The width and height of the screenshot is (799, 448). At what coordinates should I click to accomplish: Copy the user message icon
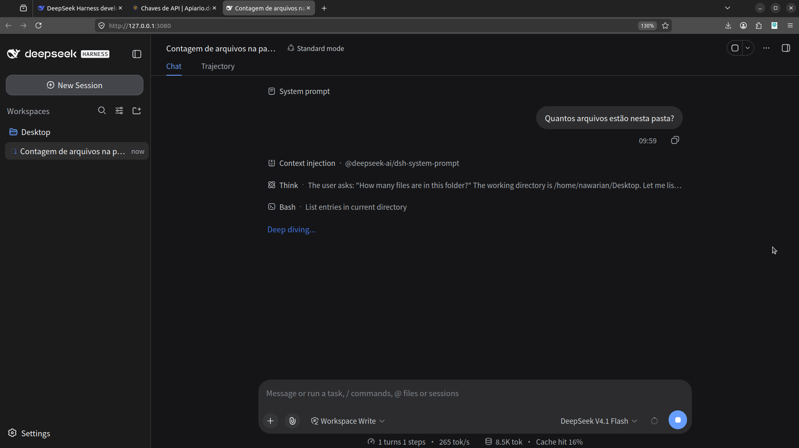(675, 140)
